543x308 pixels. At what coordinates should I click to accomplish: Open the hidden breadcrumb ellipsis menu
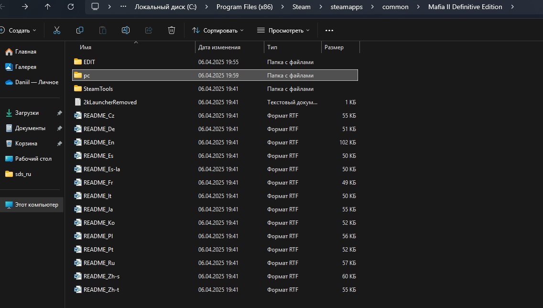pyautogui.click(x=123, y=7)
